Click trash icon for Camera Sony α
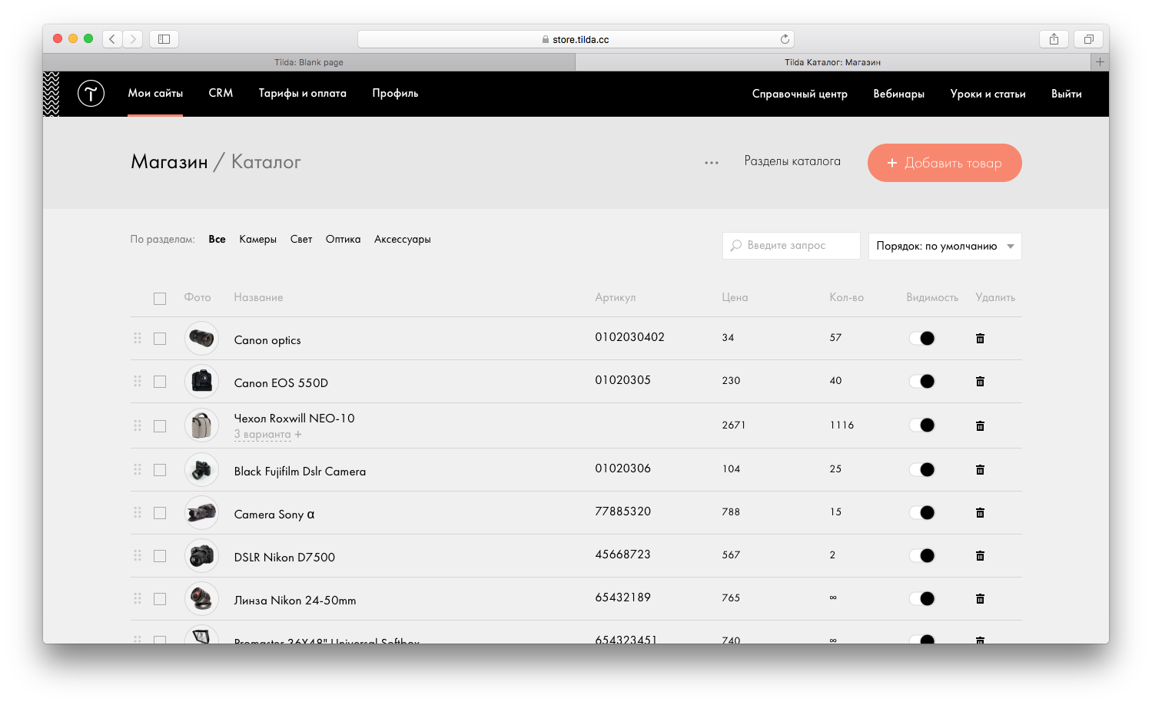 click(980, 512)
